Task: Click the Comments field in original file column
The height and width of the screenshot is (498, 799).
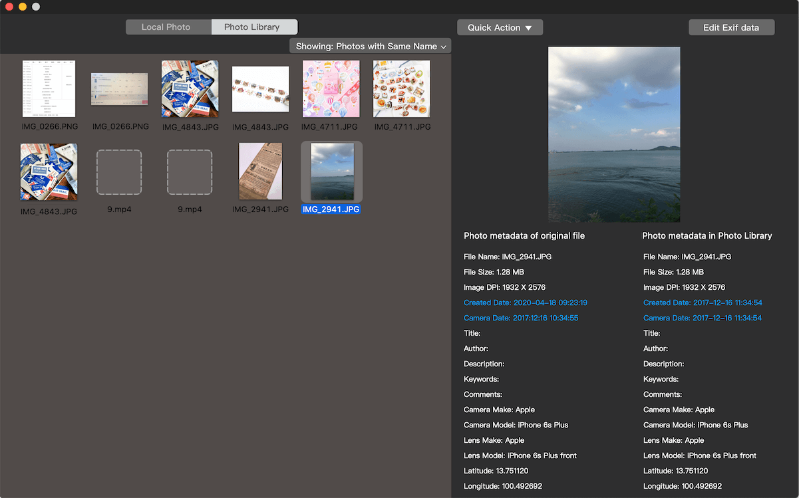Action: (483, 394)
